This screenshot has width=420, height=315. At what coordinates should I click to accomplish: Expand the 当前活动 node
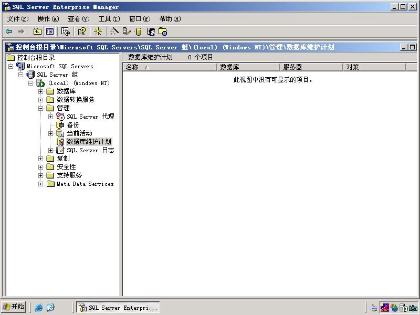50,133
